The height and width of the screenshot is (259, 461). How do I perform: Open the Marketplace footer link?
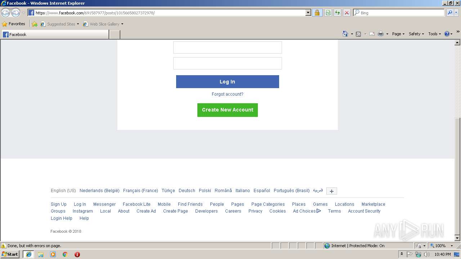click(373, 204)
